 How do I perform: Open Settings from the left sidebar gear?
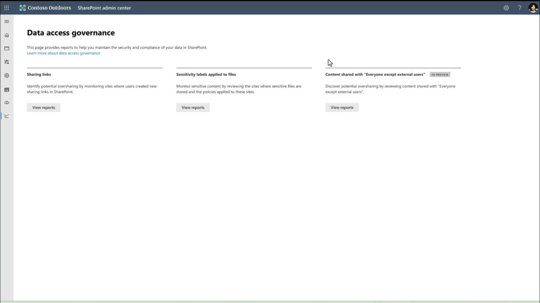click(x=6, y=75)
